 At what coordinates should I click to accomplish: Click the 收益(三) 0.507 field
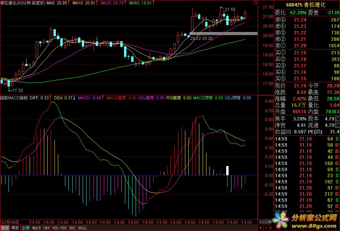[291, 132]
